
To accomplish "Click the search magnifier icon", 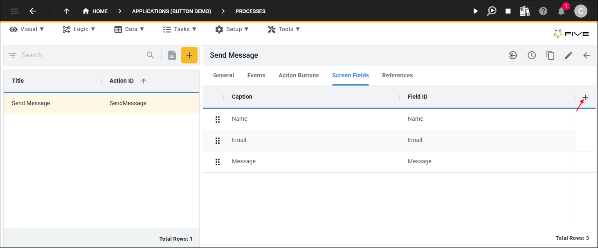I will 151,55.
